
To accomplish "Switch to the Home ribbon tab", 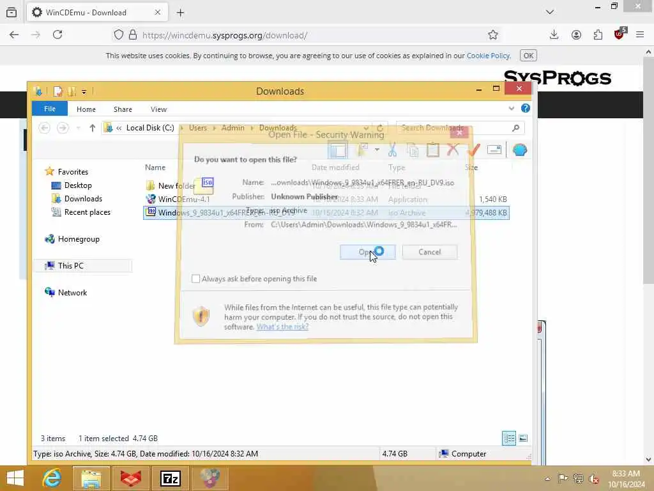I will tap(86, 109).
